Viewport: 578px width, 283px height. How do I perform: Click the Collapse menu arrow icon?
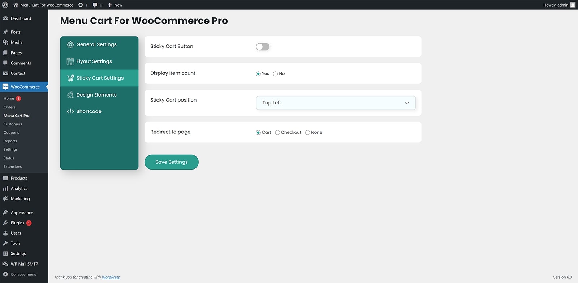[5, 274]
